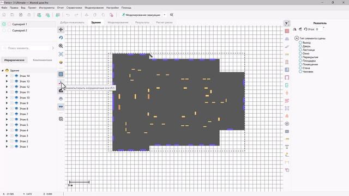The height and width of the screenshot is (196, 349).
Task: Switch to the Расчет риска tab
Action: tap(164, 22)
